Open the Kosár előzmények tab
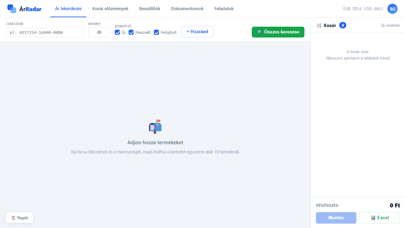 pos(110,9)
